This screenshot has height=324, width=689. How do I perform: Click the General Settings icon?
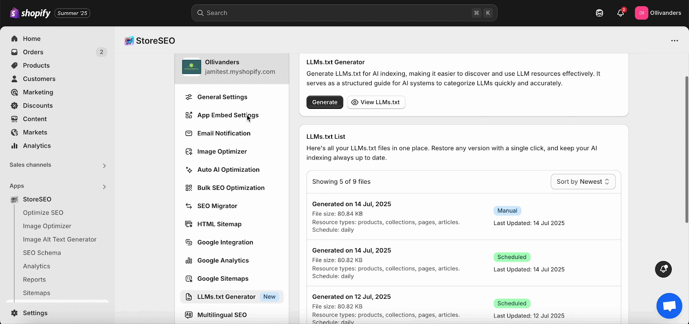pos(189,97)
